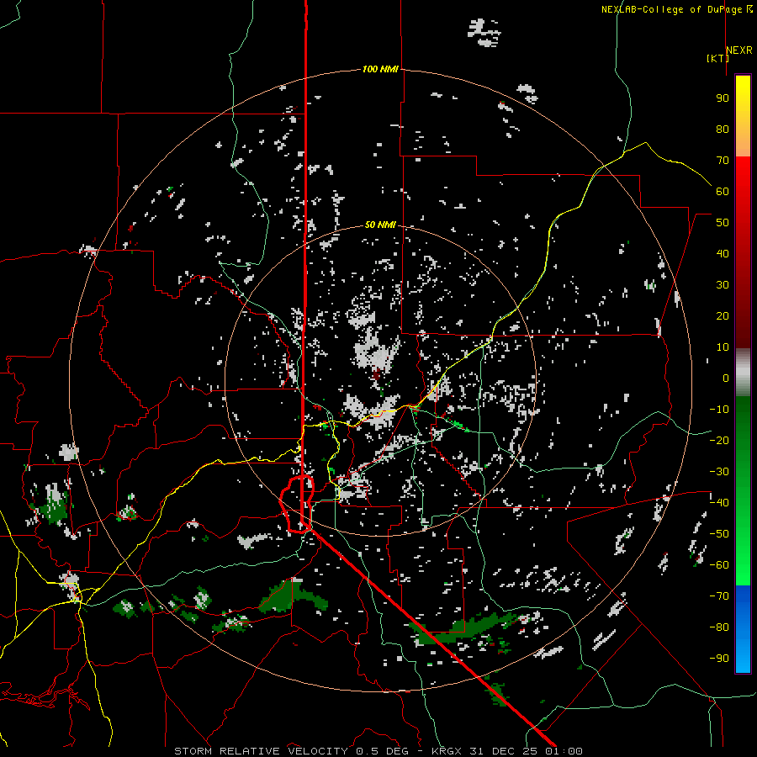
Task: Click the 30 knot legend value
Action: 723,285
